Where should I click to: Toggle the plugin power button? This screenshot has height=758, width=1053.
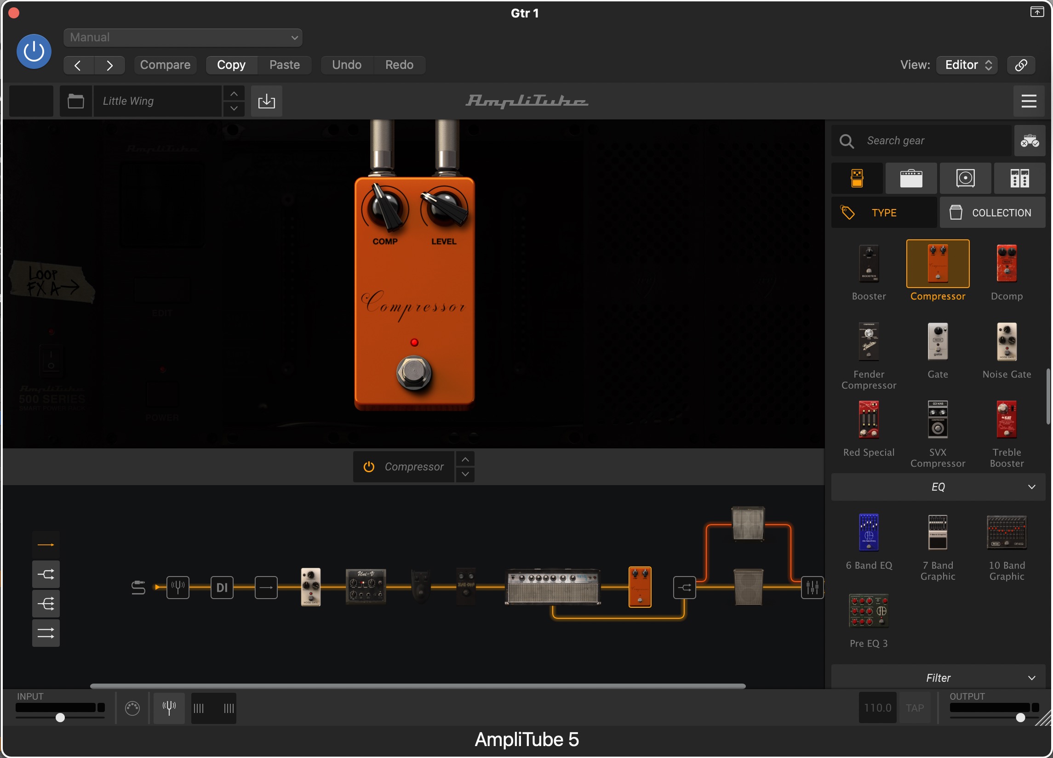pyautogui.click(x=34, y=51)
